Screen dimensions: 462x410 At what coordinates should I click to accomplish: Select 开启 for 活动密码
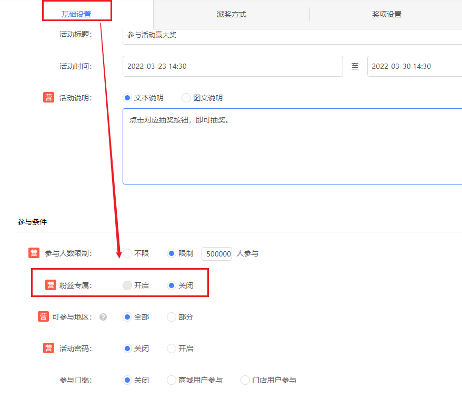point(172,348)
